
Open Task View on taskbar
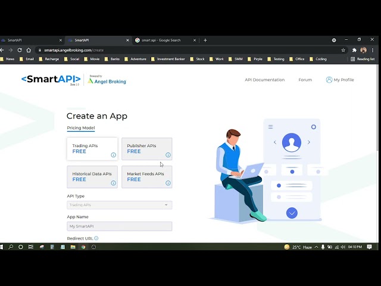(x=30, y=247)
